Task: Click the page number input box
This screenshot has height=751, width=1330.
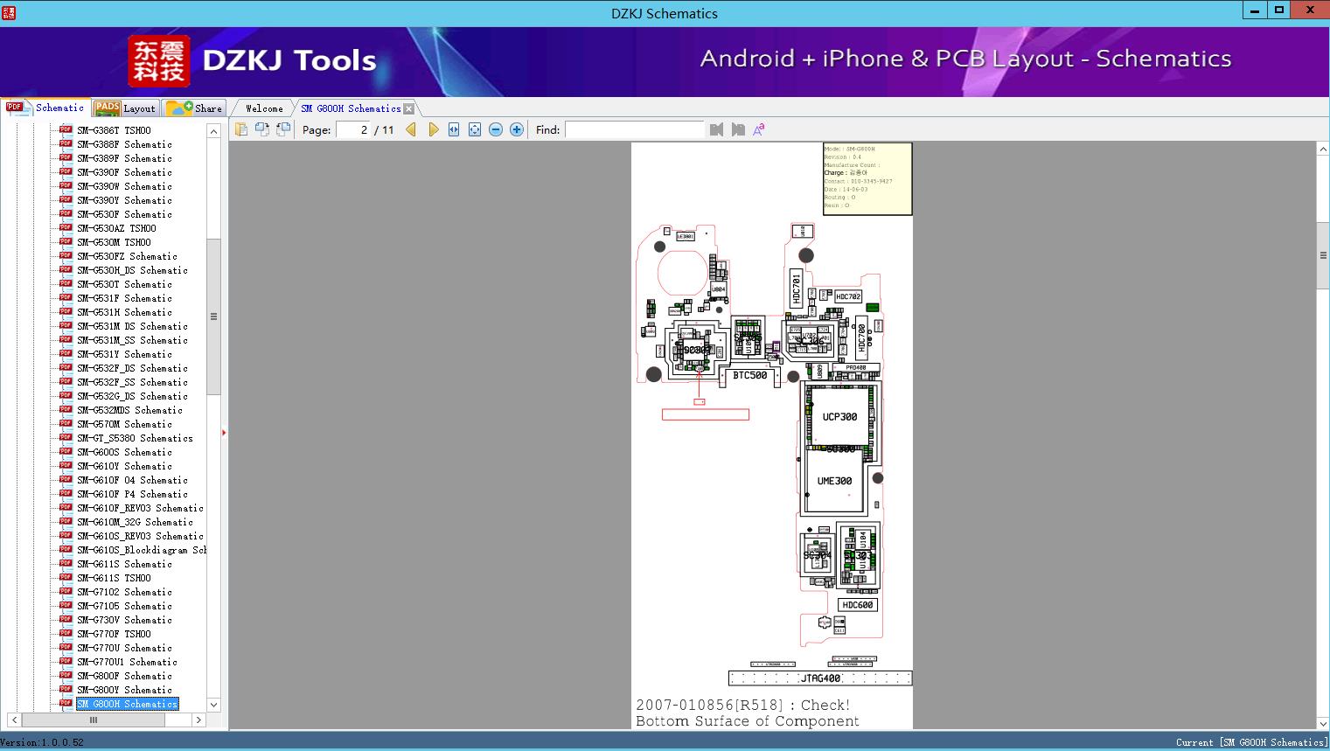Action: pyautogui.click(x=352, y=129)
